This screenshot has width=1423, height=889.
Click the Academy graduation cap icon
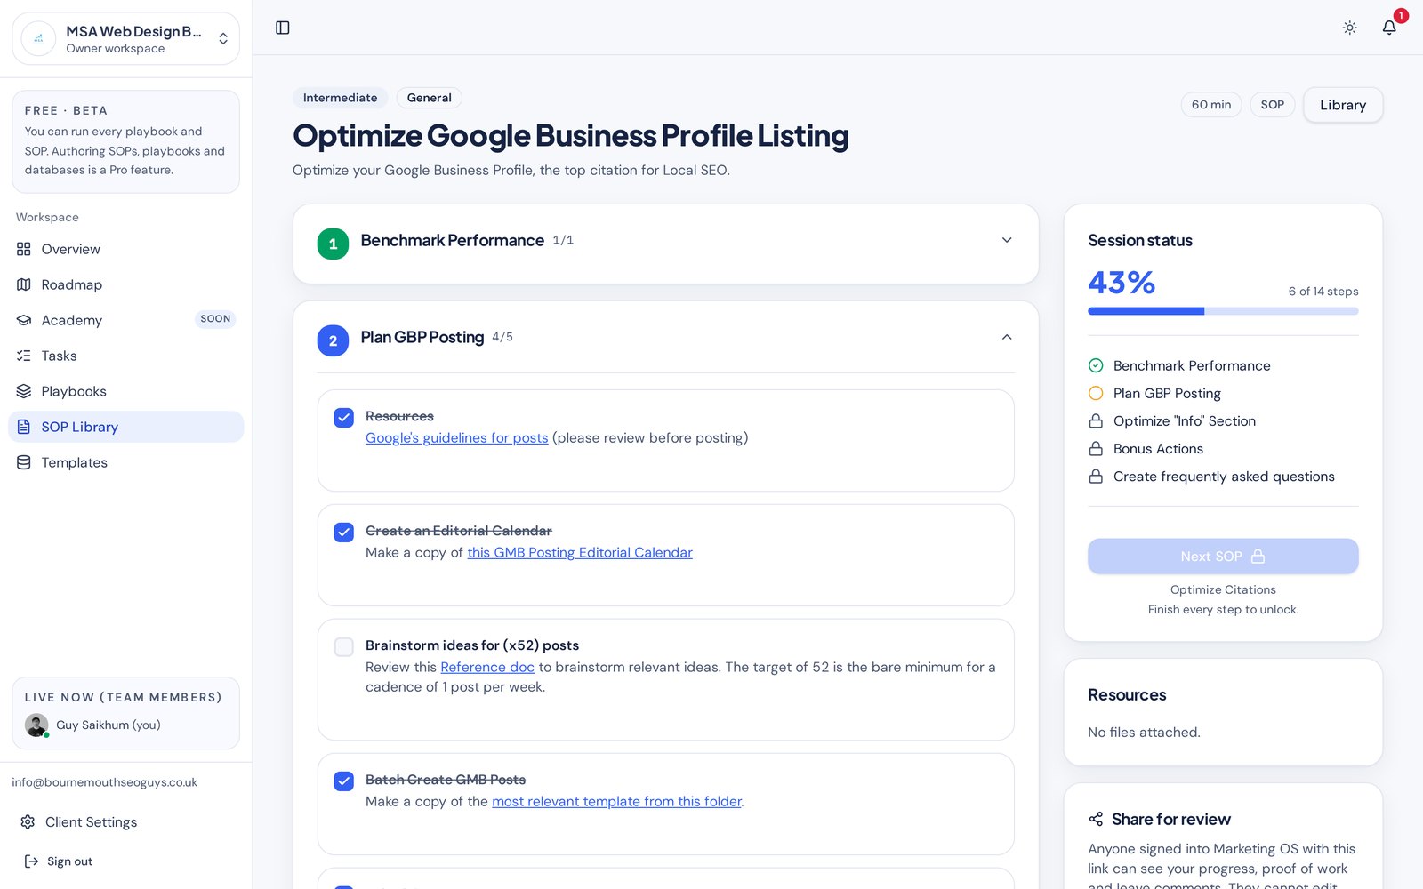point(24,320)
